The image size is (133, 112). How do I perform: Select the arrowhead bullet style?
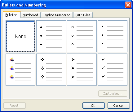point(82,70)
